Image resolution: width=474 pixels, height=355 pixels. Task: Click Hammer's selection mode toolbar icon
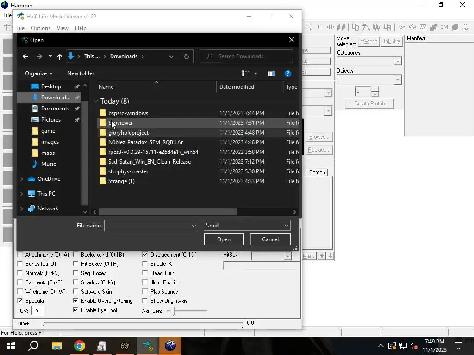[309, 27]
